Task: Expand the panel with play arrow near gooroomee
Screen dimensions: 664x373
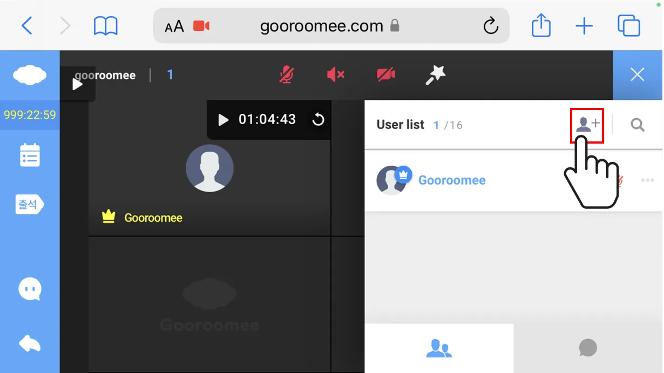Action: (77, 84)
